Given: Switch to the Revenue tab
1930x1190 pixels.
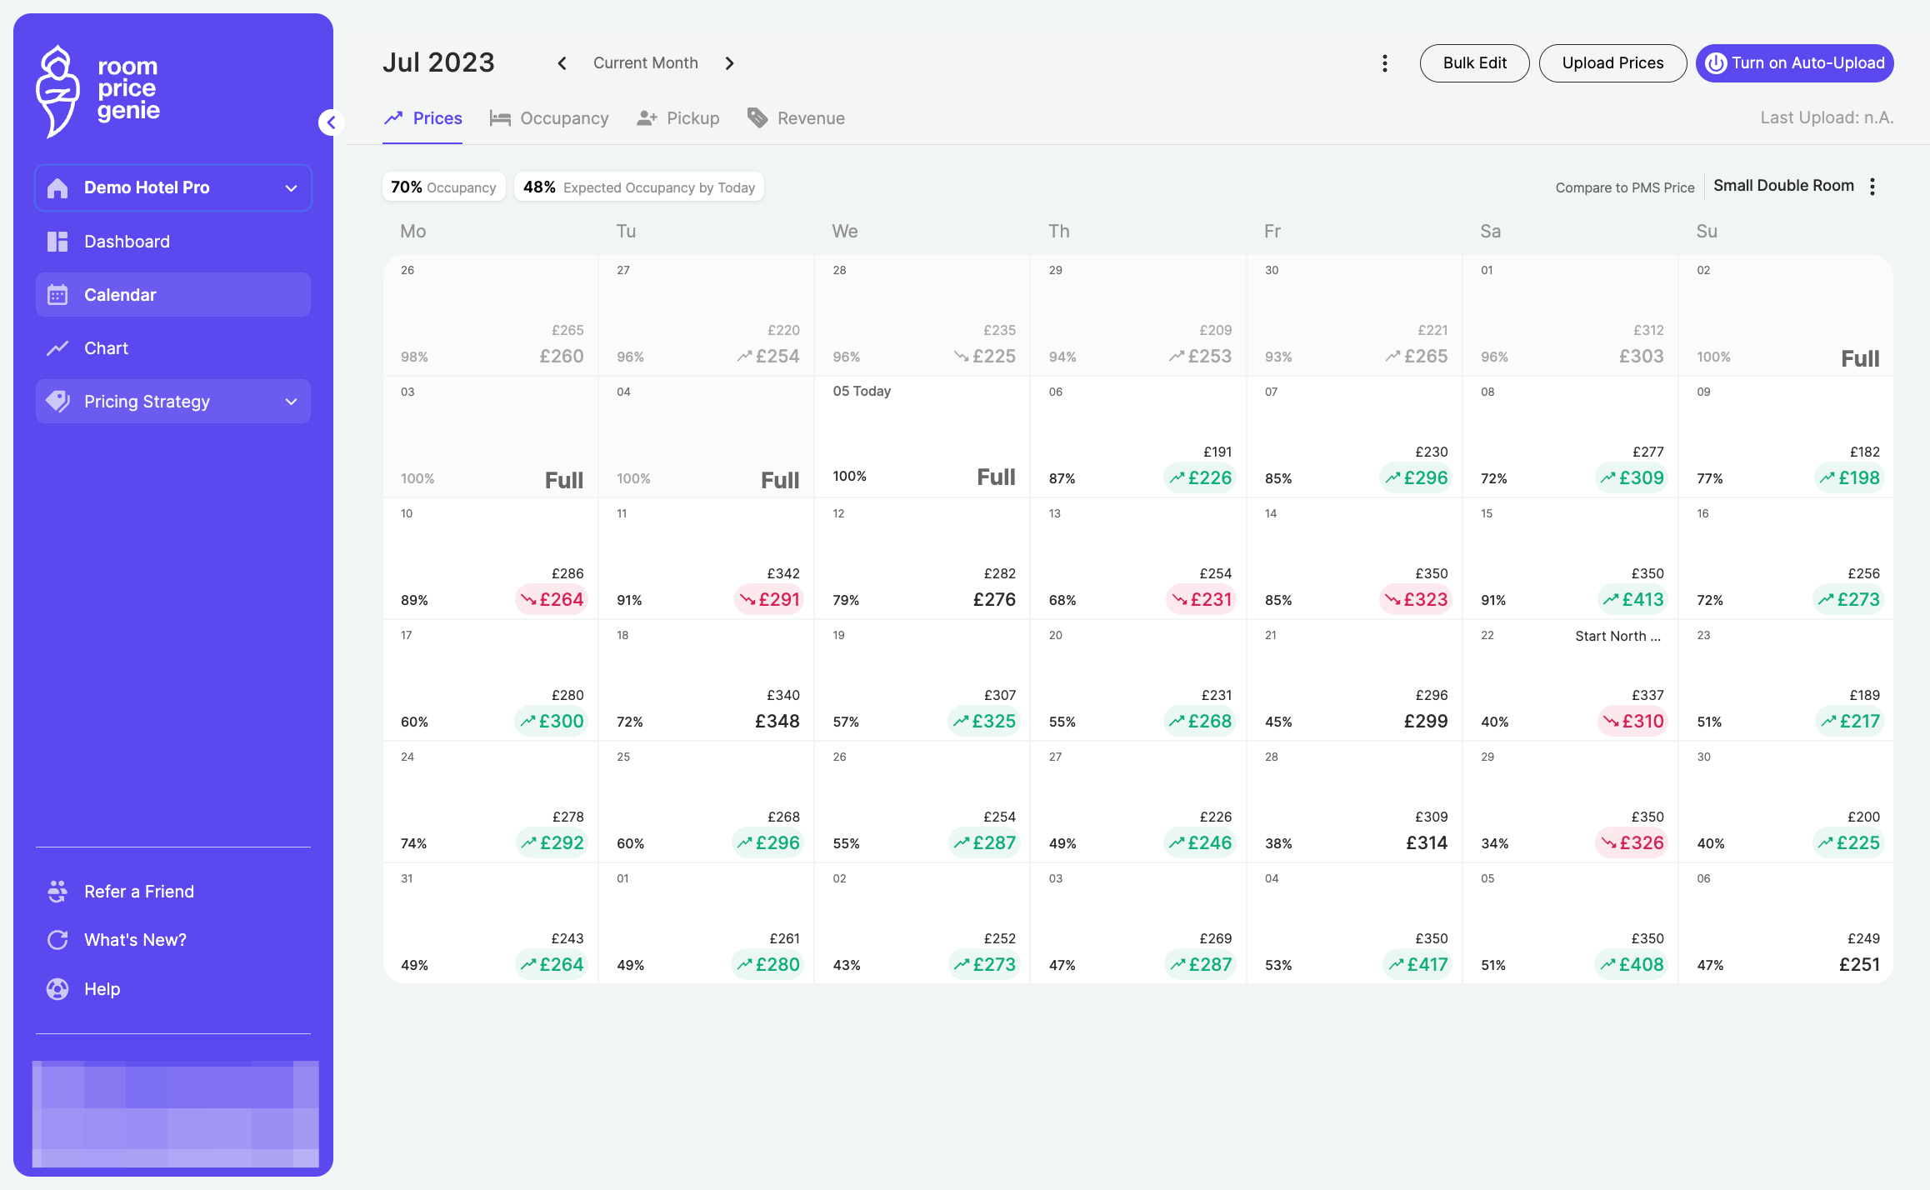Looking at the screenshot, I should point(796,118).
